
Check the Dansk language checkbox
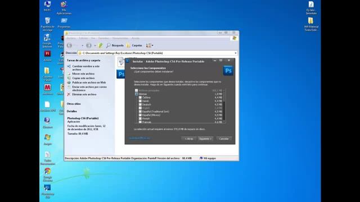point(140,101)
